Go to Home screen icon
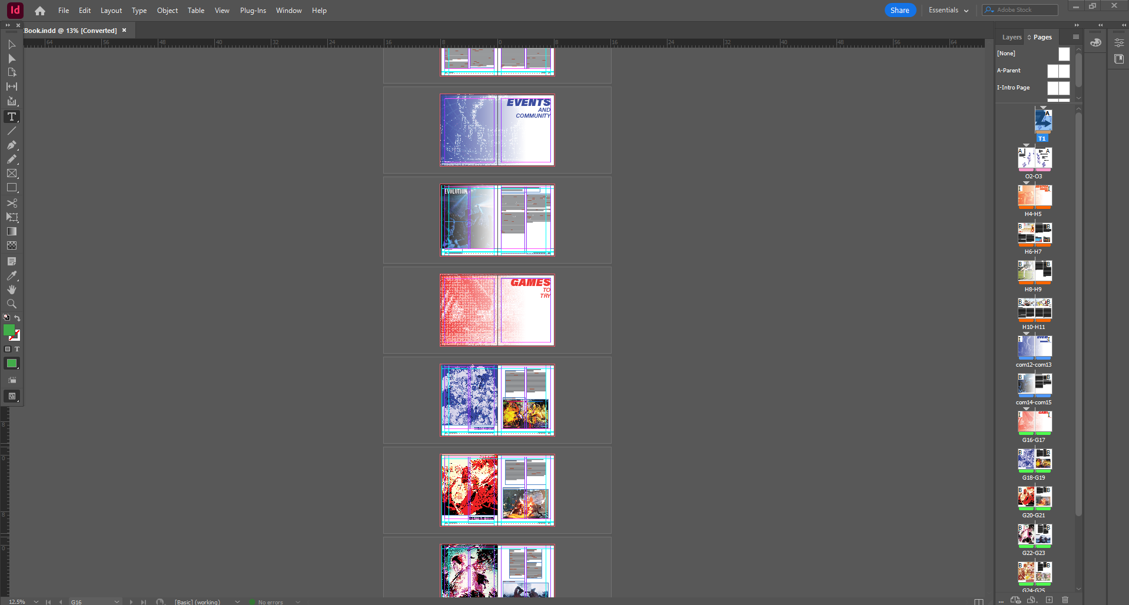The width and height of the screenshot is (1129, 605). (x=39, y=11)
